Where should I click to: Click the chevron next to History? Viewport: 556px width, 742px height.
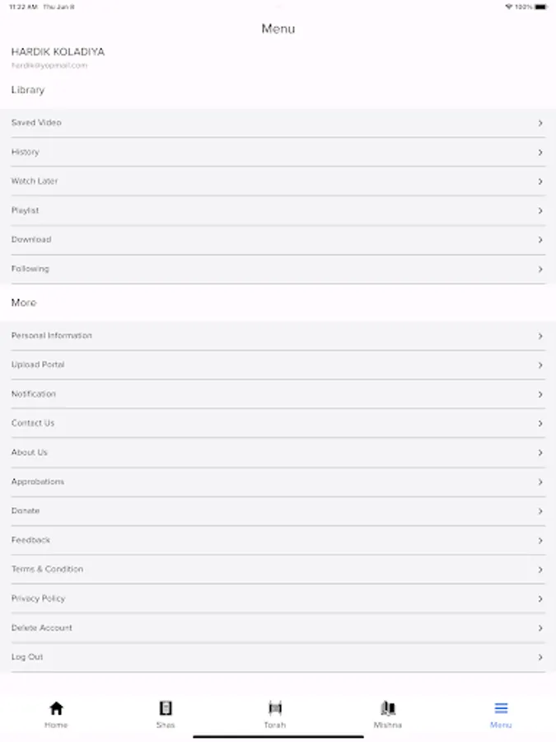(540, 153)
